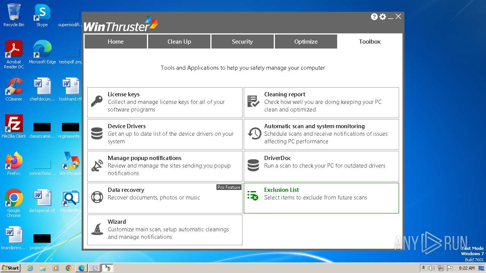
Task: Click Cleaning report title text
Action: click(x=284, y=94)
